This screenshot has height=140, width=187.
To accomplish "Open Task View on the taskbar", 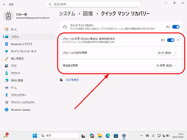I will 84,136.
